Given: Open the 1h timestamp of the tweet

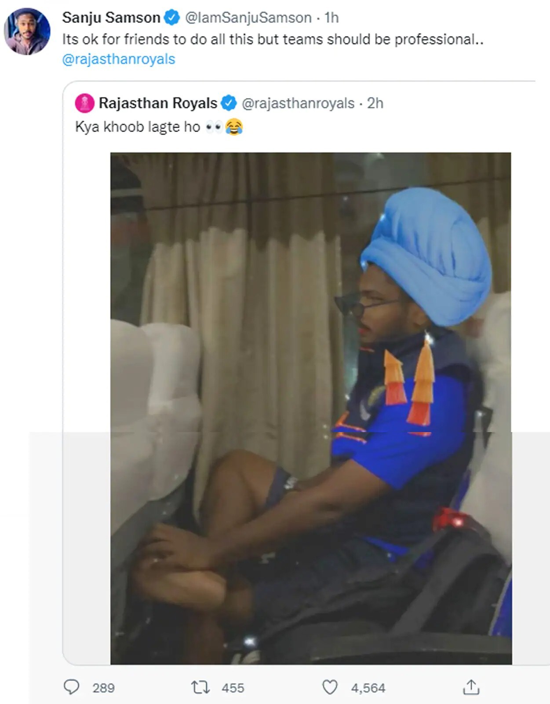Looking at the screenshot, I should click(x=331, y=18).
